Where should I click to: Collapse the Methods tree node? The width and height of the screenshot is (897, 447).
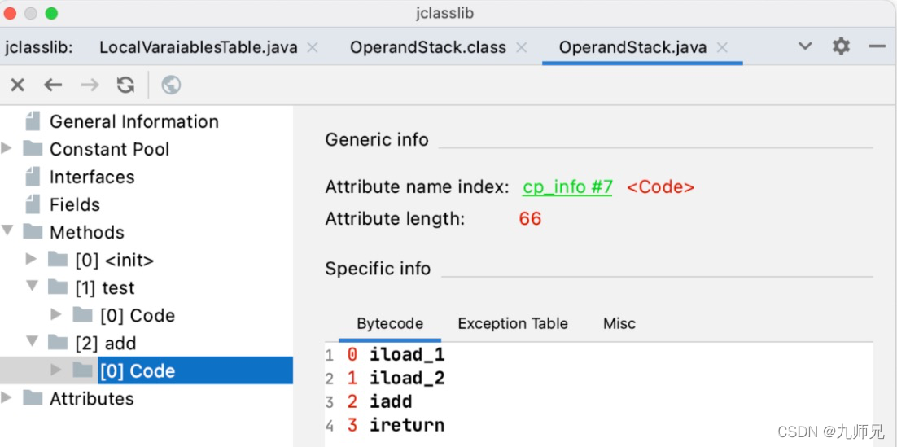click(7, 232)
